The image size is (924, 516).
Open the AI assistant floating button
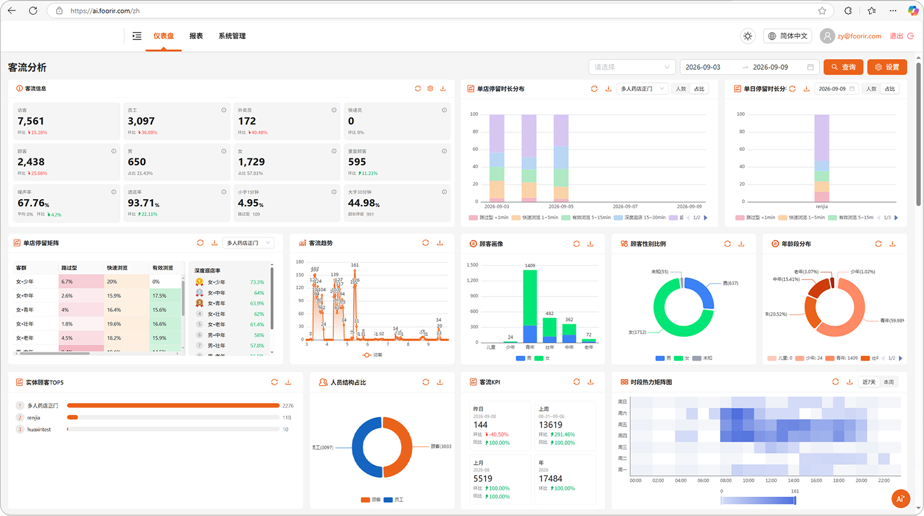tap(901, 499)
